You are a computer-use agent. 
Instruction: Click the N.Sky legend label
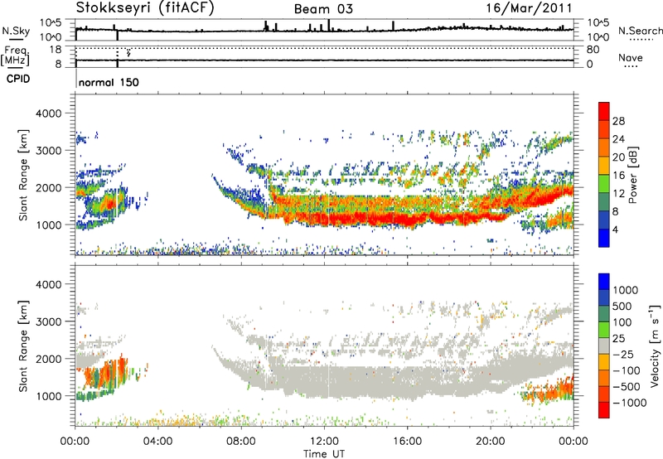(x=16, y=31)
